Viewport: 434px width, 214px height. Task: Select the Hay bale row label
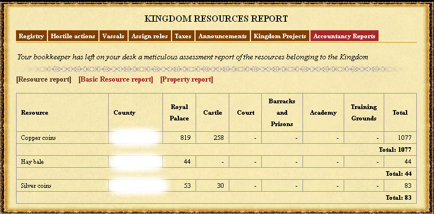point(32,162)
